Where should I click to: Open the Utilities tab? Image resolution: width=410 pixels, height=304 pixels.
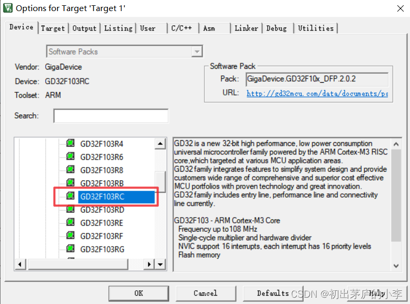point(316,28)
